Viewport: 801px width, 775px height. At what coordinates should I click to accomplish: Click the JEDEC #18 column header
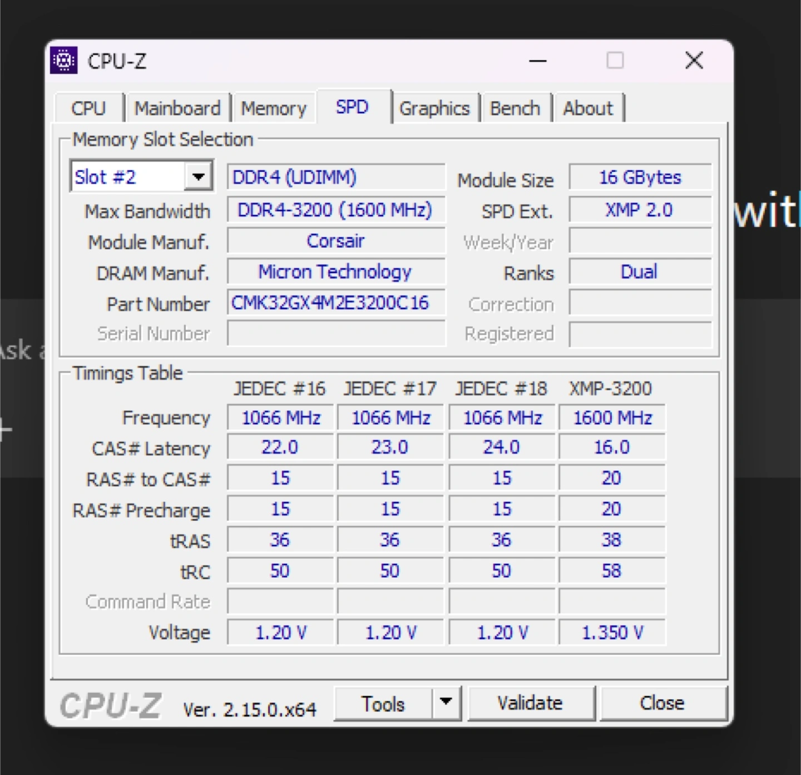501,388
